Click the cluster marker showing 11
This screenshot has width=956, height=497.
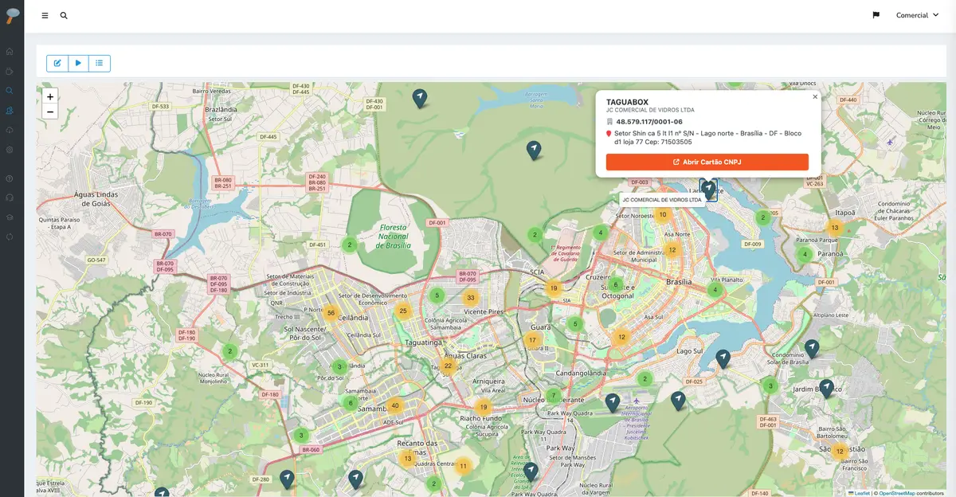(463, 466)
